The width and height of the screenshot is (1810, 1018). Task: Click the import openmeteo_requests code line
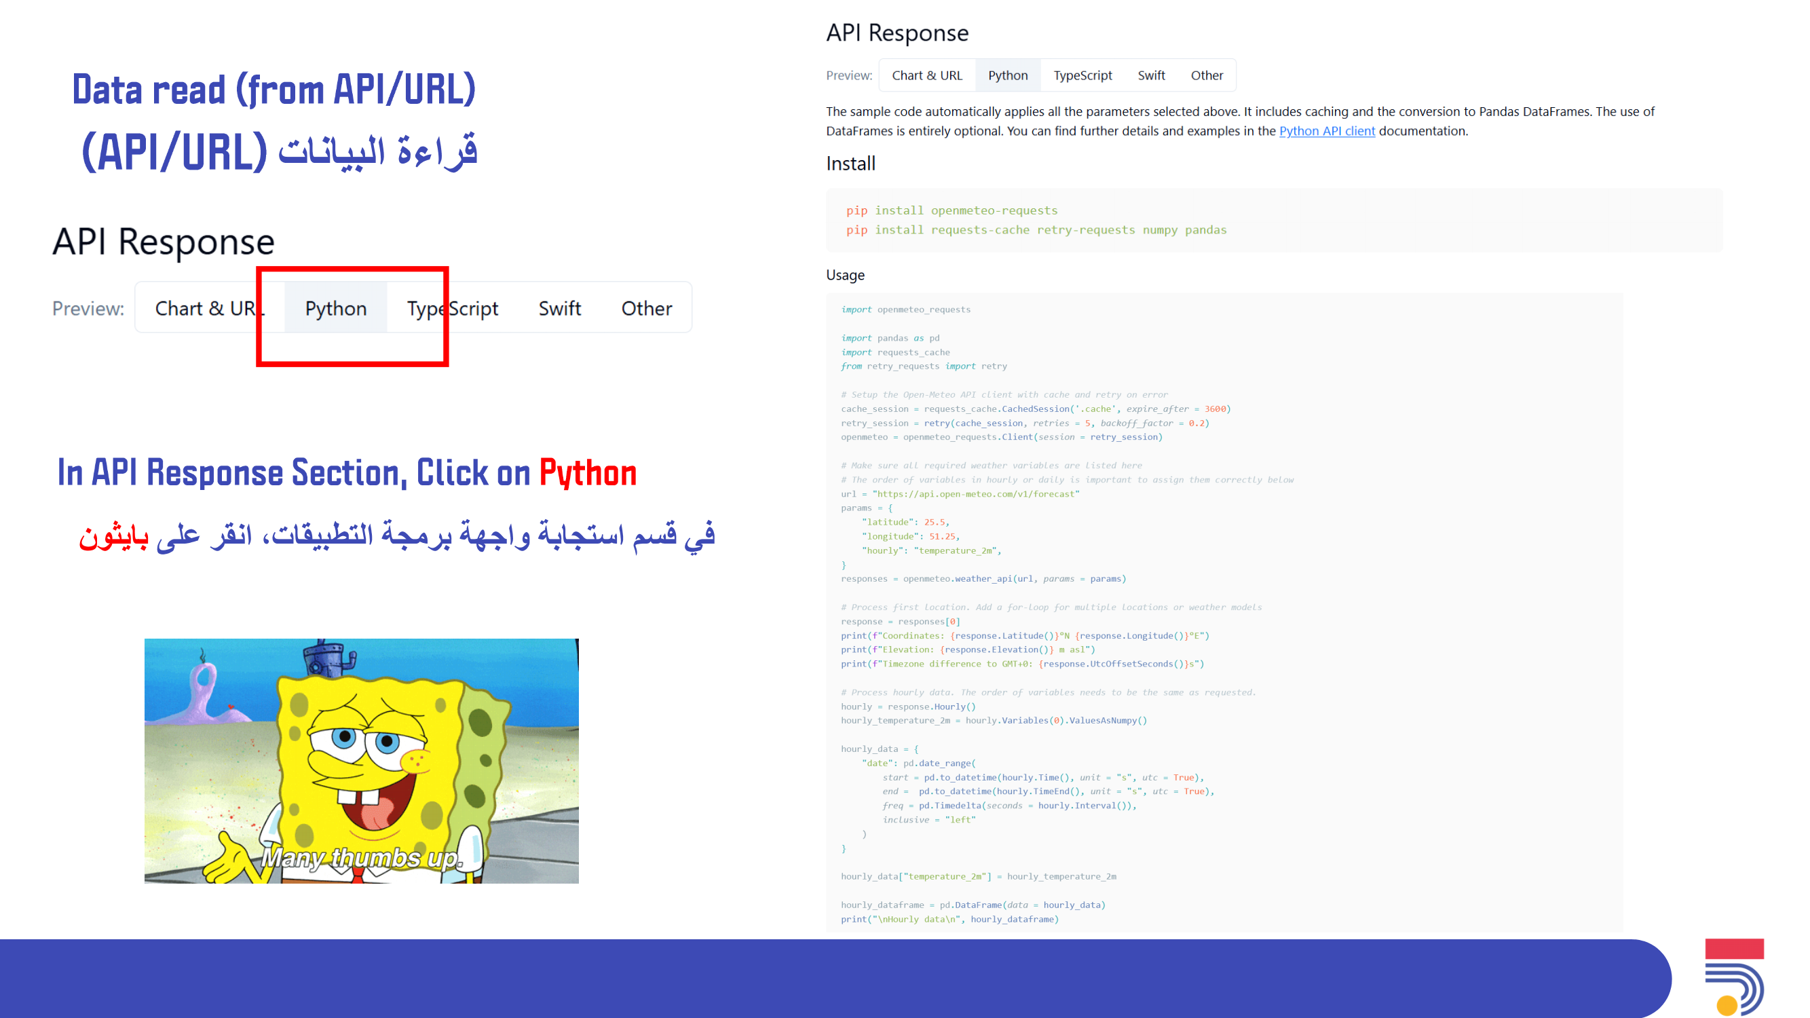(906, 309)
